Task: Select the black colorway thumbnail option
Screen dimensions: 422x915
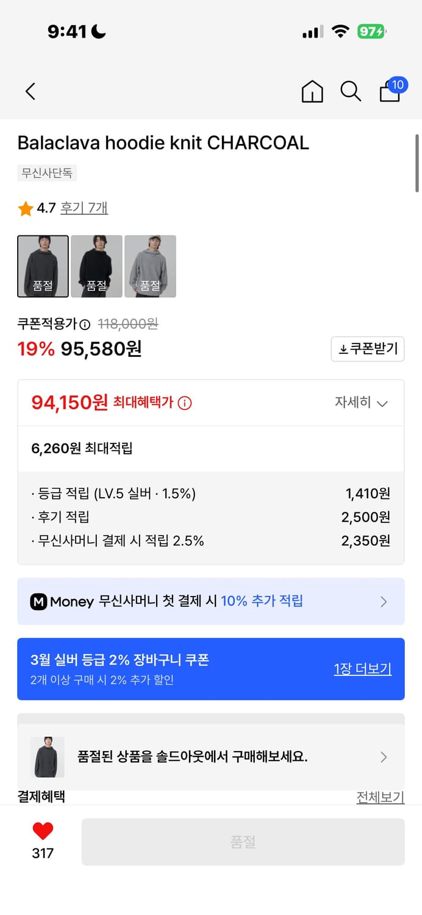Action: pos(96,265)
